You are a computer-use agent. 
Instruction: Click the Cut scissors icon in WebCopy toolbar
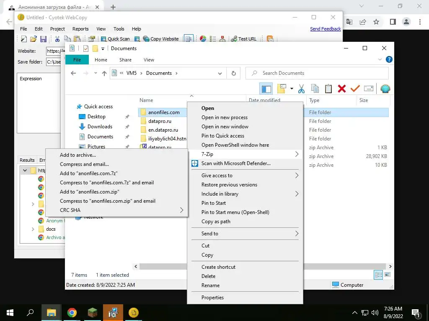[x=57, y=39]
